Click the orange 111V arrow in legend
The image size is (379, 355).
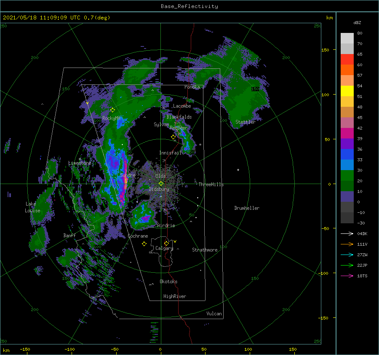click(347, 244)
